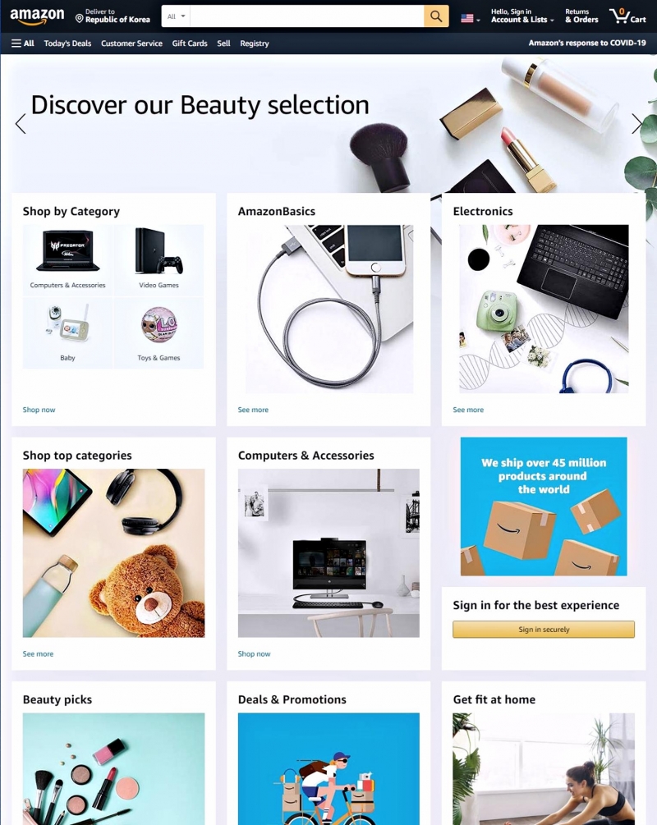Viewport: 657px width, 825px height.
Task: Open Today's Deals in the nav bar
Action: point(67,44)
